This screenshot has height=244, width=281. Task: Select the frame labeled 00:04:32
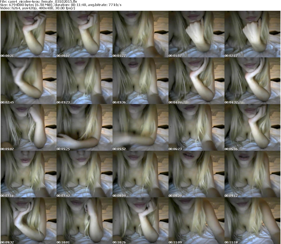pyautogui.click(x=252, y=81)
